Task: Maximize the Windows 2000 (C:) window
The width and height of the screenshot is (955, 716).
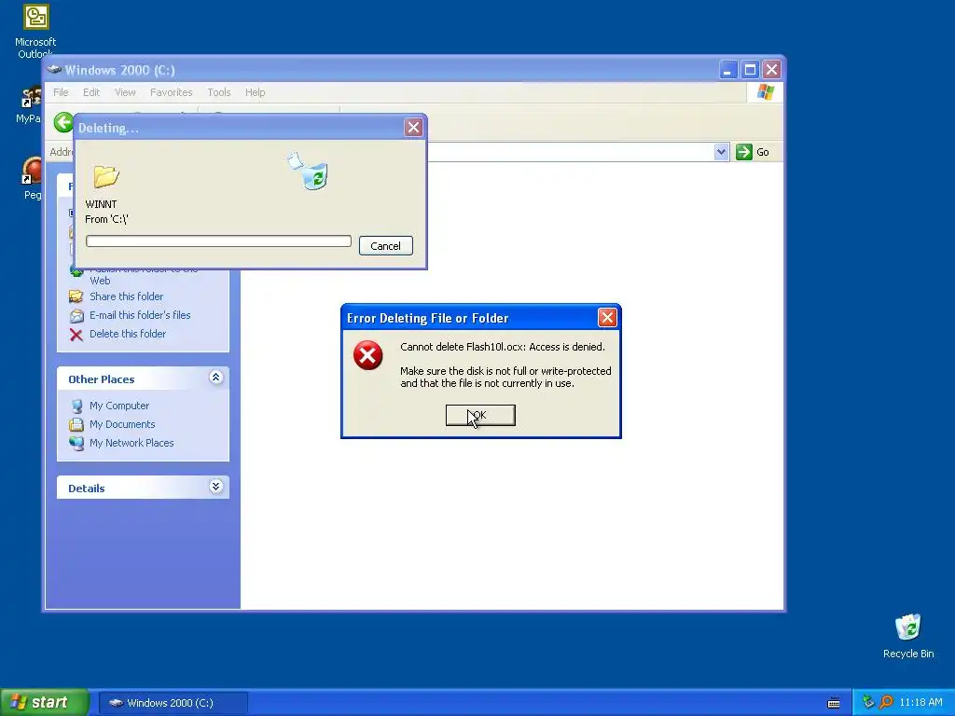Action: pos(750,70)
